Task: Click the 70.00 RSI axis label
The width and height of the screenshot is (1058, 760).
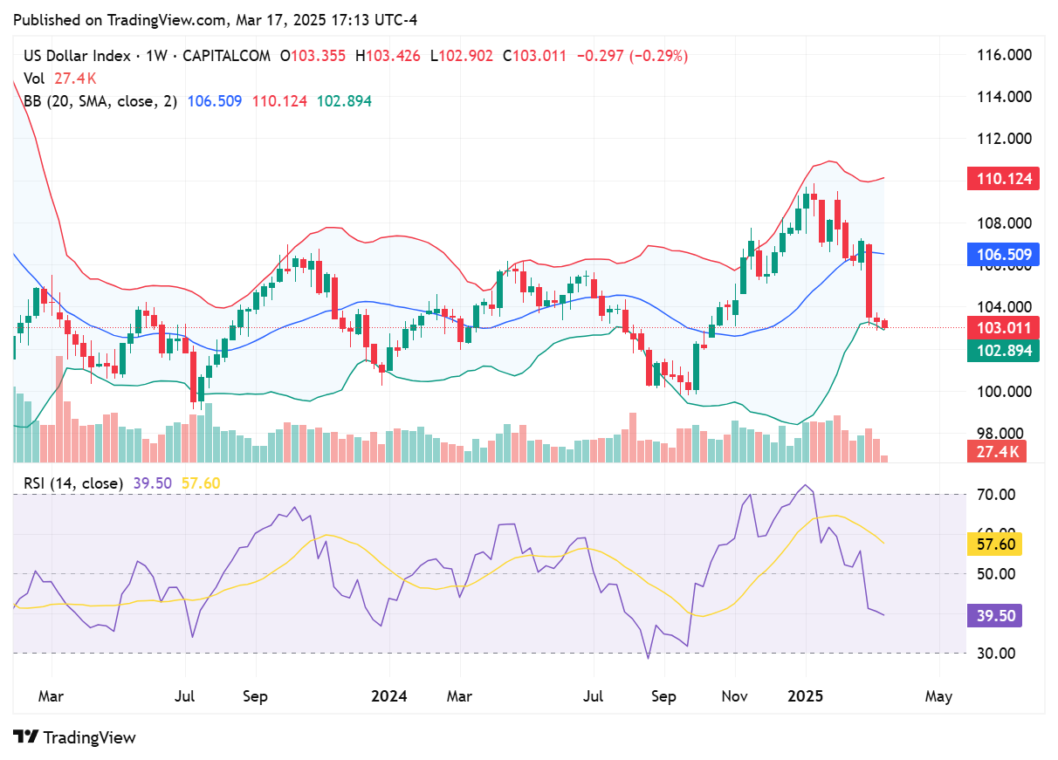Action: click(994, 495)
